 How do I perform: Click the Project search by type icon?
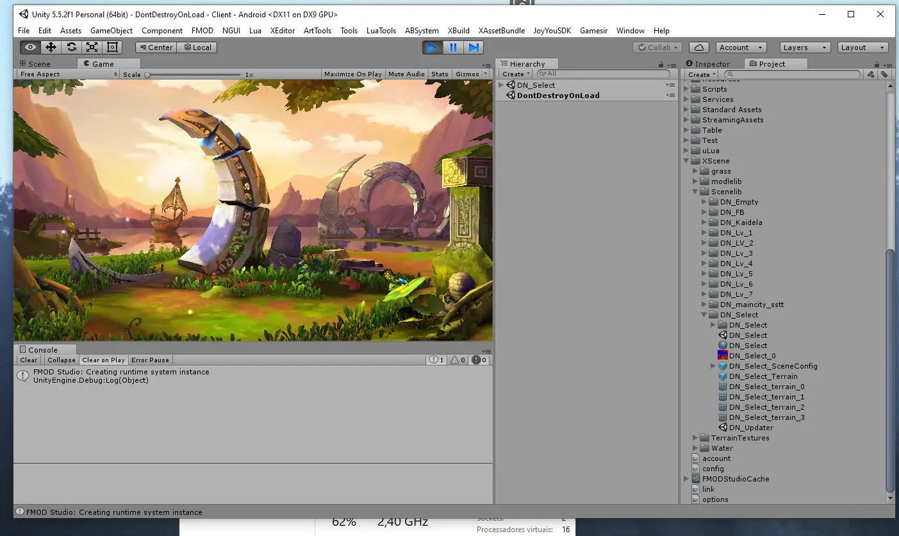[x=871, y=74]
